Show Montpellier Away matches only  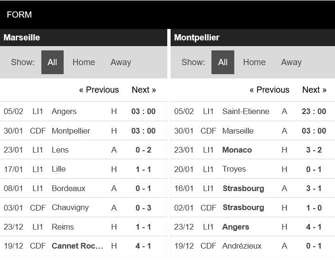[291, 62]
